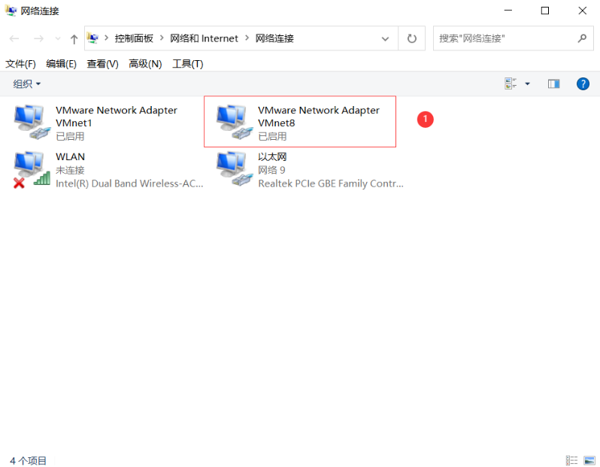Go up one folder level

(74, 38)
